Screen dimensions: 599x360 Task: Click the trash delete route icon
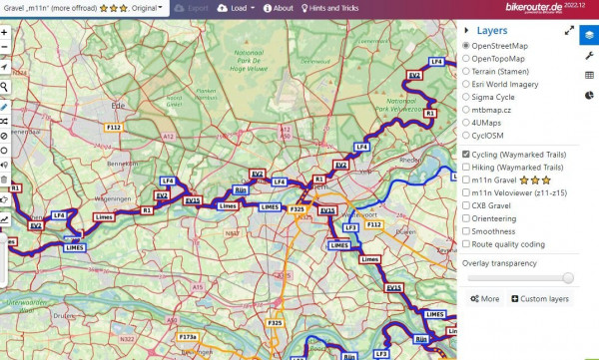pos(4,180)
